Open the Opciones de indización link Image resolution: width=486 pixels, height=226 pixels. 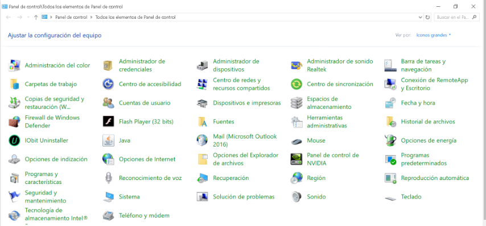point(56,159)
